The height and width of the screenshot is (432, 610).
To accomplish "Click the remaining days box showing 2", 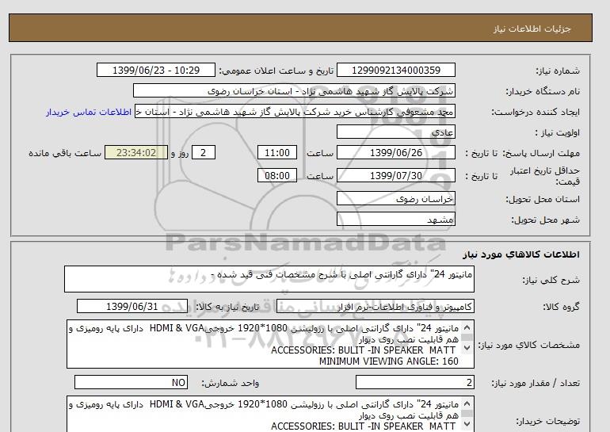I will [x=204, y=153].
